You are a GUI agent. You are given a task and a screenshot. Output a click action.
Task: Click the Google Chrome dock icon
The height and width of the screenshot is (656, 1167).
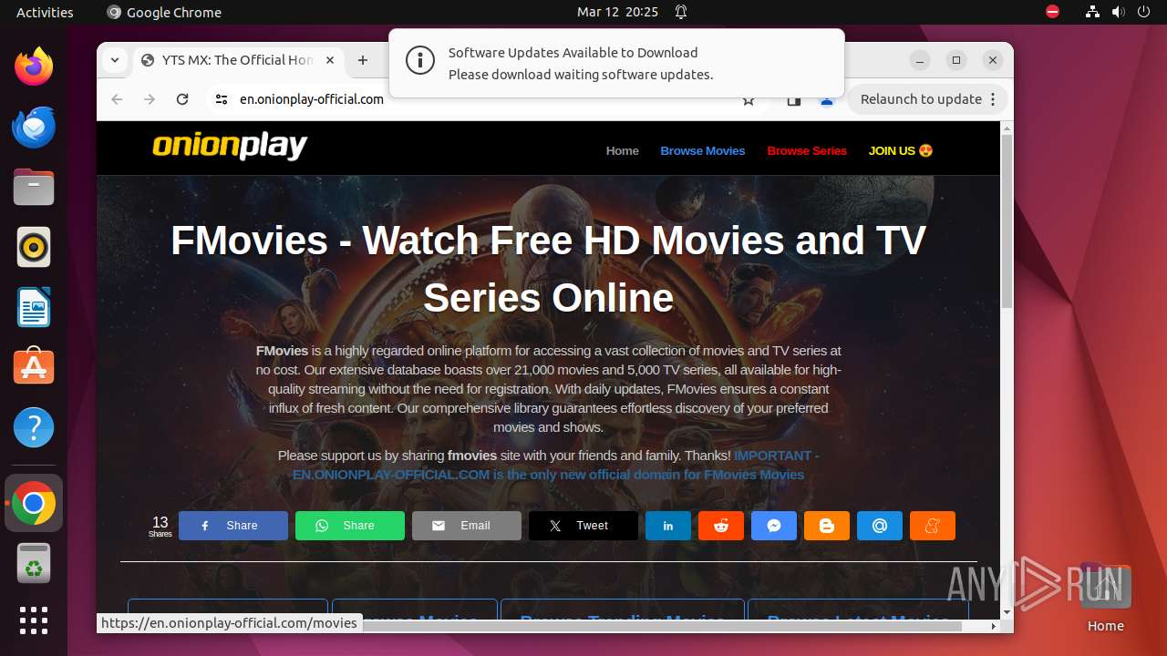point(34,504)
